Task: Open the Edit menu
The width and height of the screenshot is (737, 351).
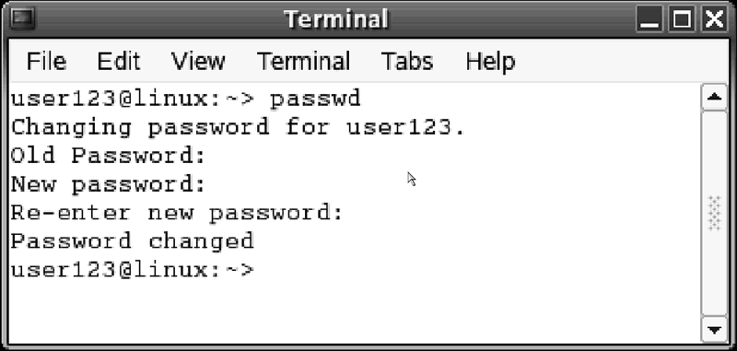Action: [x=119, y=61]
